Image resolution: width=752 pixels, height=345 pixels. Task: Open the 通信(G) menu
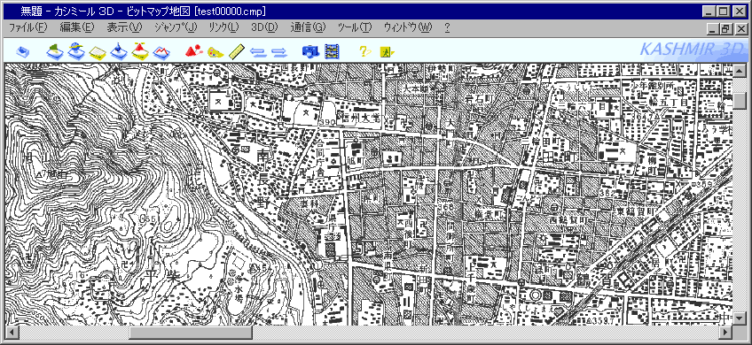tap(308, 27)
